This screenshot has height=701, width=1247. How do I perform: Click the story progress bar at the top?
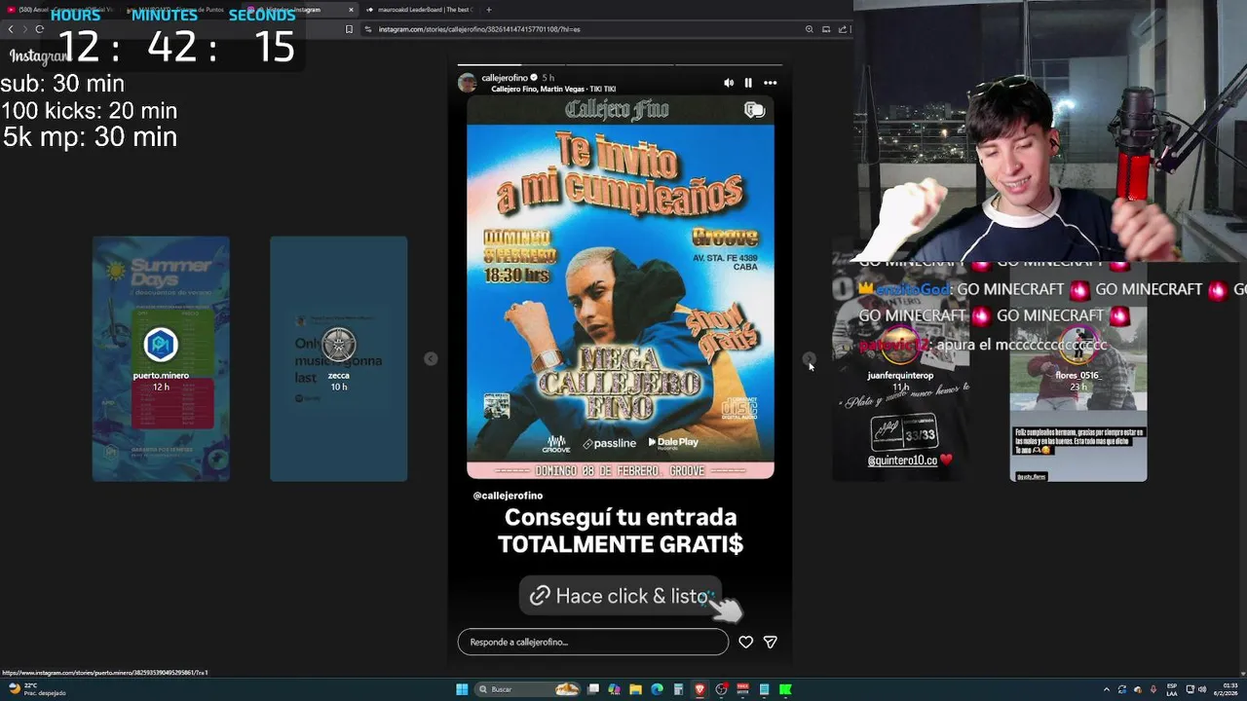pos(620,65)
